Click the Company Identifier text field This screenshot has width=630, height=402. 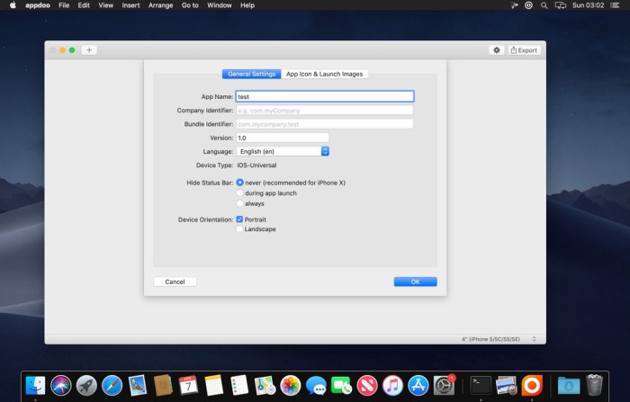(324, 110)
